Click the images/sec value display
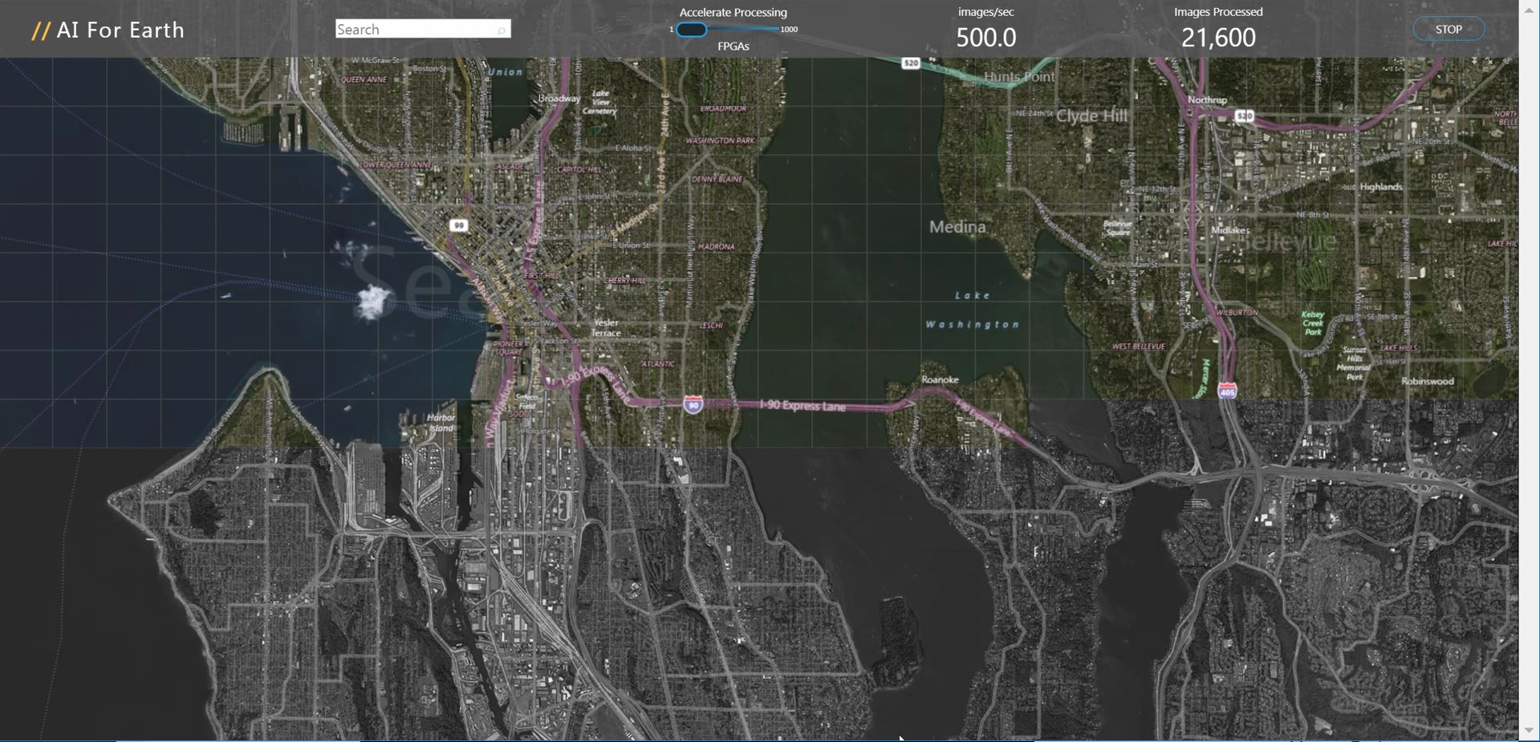The width and height of the screenshot is (1540, 742). tap(985, 37)
